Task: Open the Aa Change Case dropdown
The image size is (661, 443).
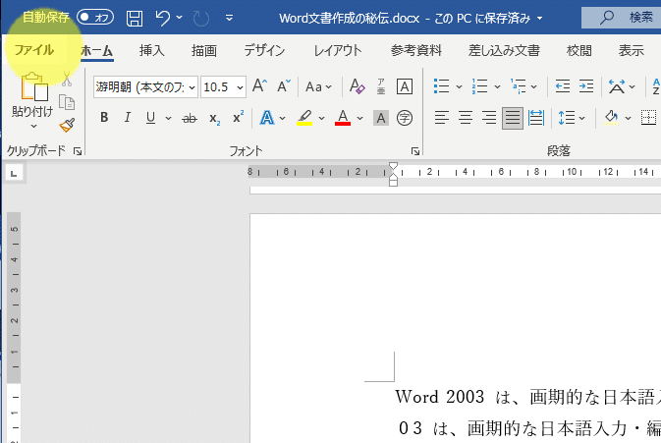Action: click(x=318, y=86)
